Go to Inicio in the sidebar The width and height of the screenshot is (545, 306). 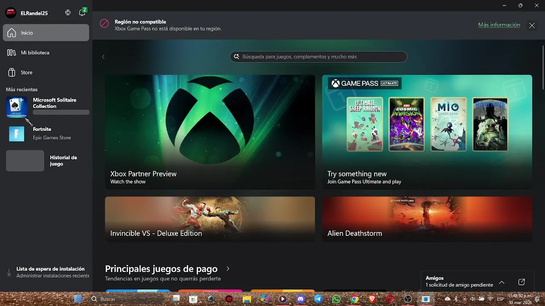coord(46,33)
